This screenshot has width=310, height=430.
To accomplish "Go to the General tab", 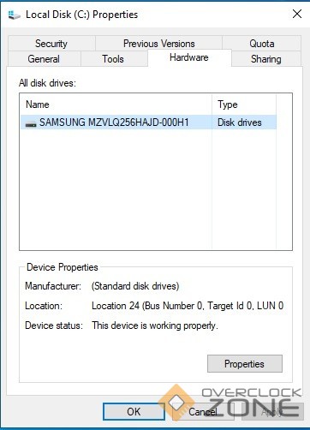I will 44,59.
